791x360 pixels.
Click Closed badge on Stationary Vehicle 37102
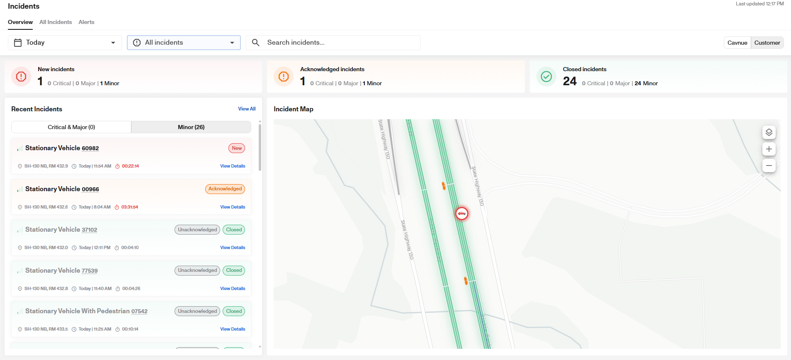(234, 230)
